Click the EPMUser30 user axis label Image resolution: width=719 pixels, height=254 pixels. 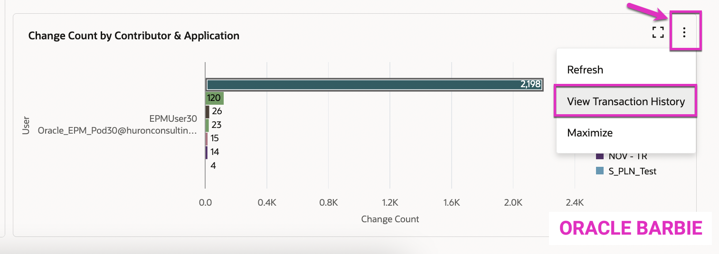point(173,120)
